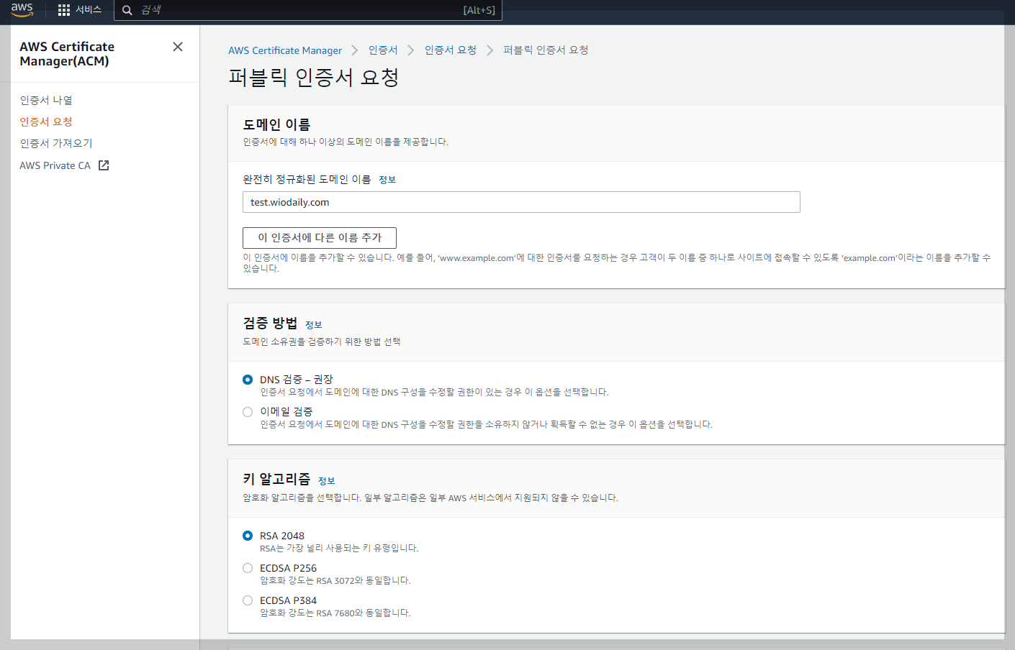The height and width of the screenshot is (650, 1015).
Task: Open 정보 link next to domain name label
Action: (387, 180)
